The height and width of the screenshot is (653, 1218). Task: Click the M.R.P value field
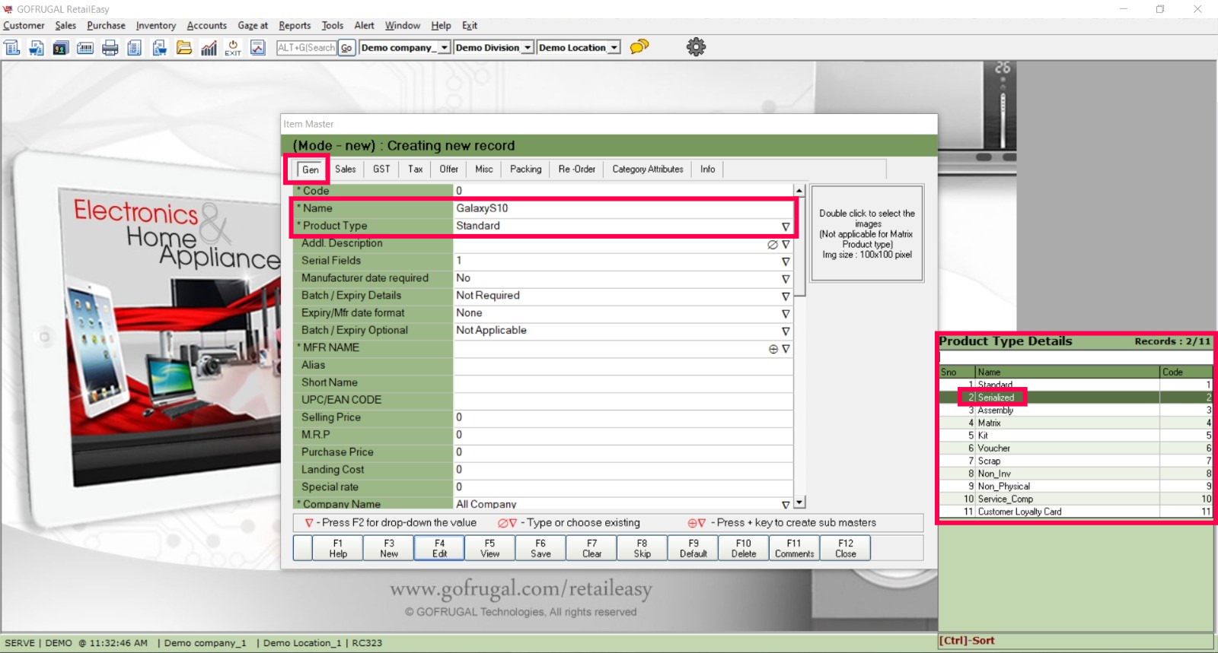tap(623, 435)
